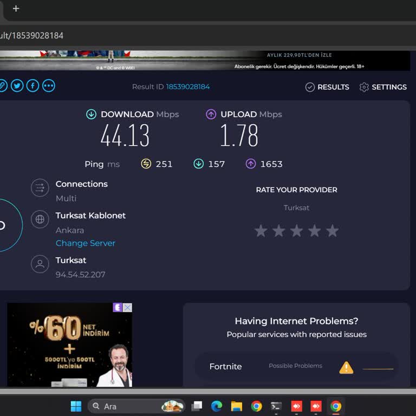Click the globe server icon
Viewport: 416px width, 416px height.
tap(40, 219)
